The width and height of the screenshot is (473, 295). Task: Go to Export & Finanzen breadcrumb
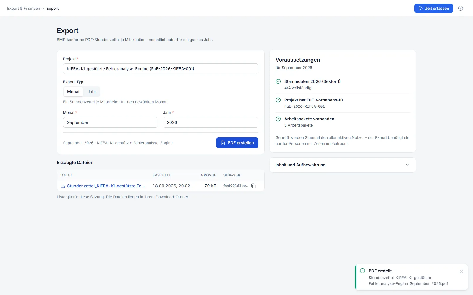[x=24, y=8]
